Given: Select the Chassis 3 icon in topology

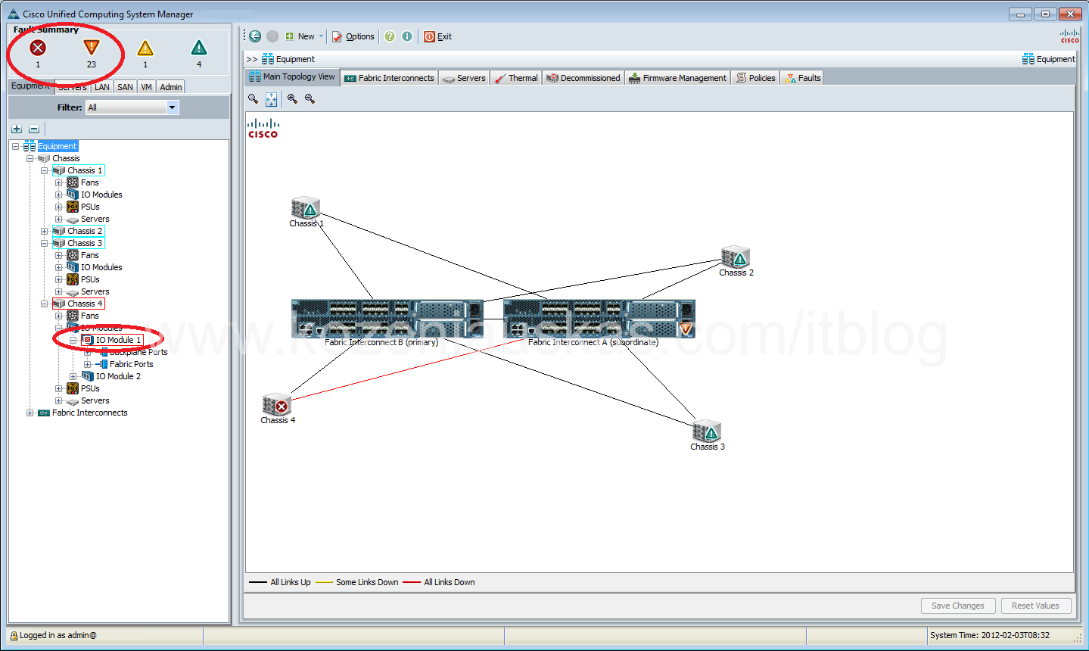Looking at the screenshot, I should [x=707, y=431].
